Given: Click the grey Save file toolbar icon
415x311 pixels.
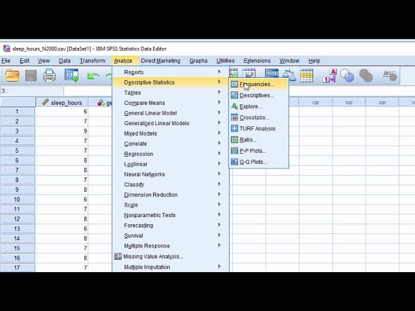Looking at the screenshot, I should [x=30, y=76].
